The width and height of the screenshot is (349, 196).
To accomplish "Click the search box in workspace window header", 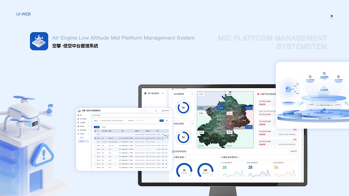I will click(149, 111).
